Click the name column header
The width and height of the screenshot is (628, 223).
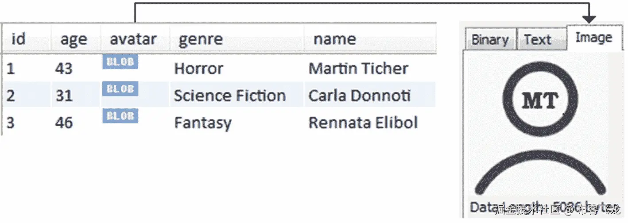335,39
